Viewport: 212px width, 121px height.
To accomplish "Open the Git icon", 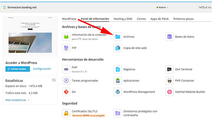I will [x=66, y=92].
